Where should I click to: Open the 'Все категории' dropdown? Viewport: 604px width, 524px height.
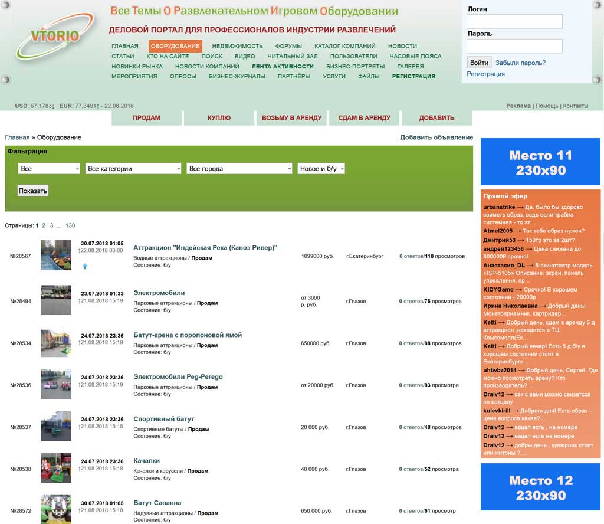[x=133, y=169]
